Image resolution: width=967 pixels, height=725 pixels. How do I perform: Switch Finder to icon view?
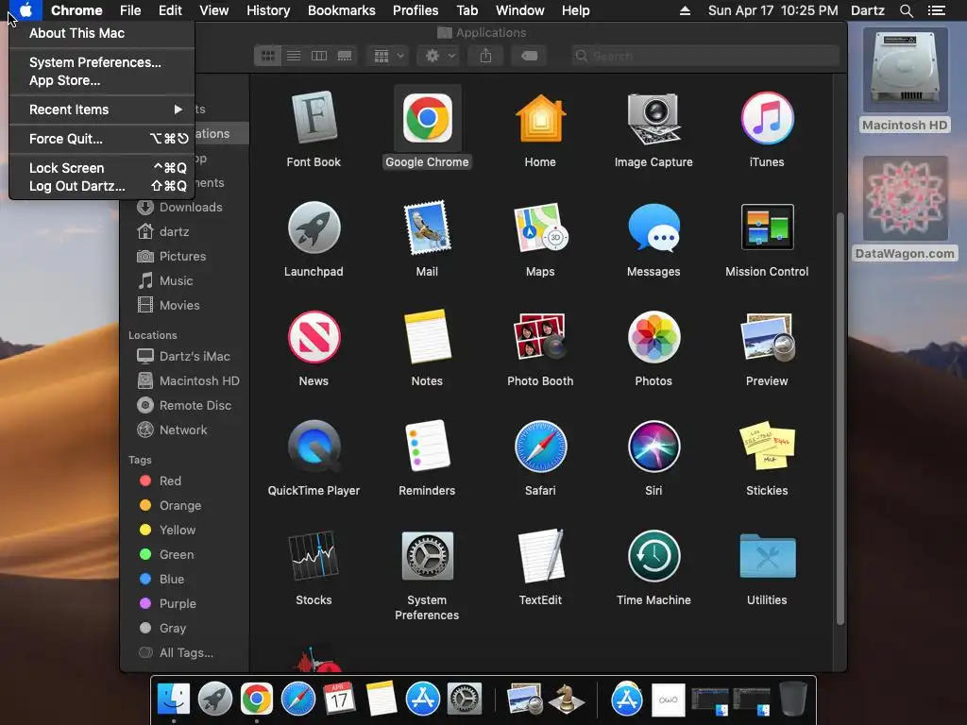click(x=267, y=56)
